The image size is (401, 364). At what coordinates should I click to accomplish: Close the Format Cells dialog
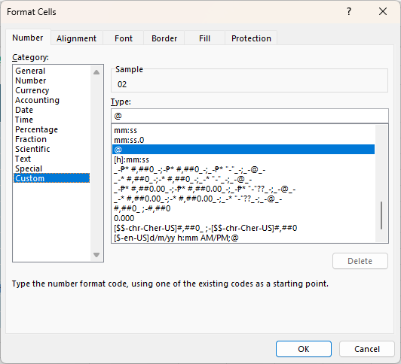(383, 12)
